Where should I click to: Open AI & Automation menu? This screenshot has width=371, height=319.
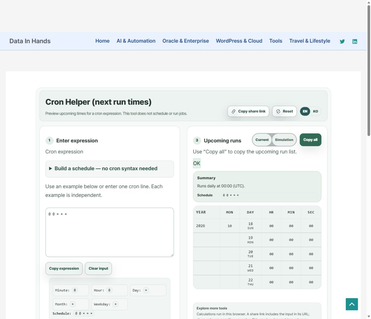pos(136,41)
